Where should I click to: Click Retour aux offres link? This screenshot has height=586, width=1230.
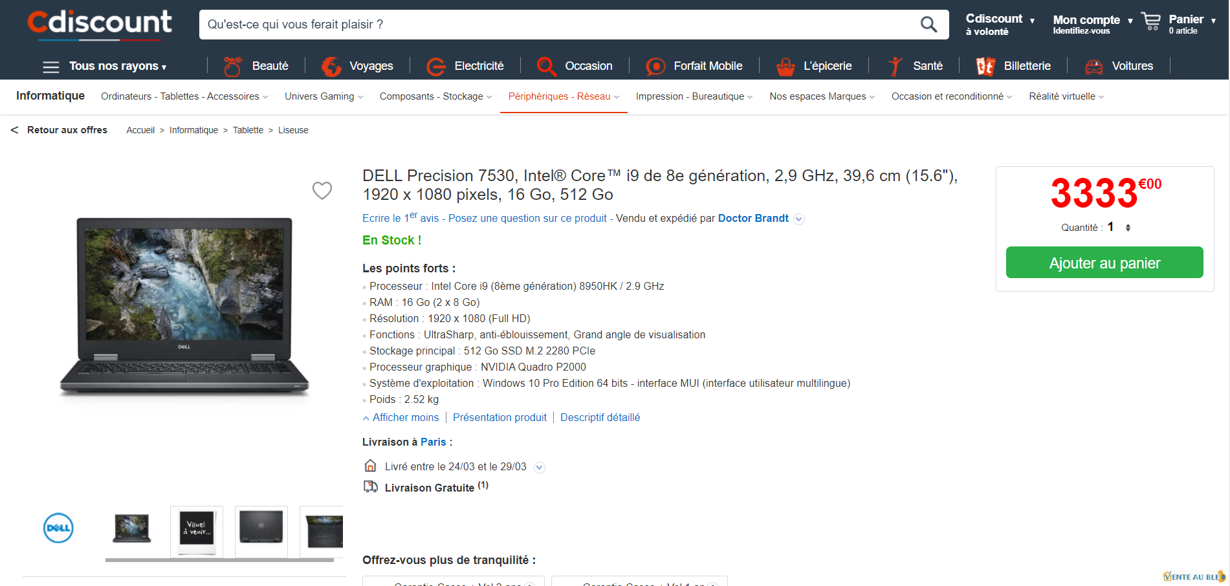tap(67, 130)
